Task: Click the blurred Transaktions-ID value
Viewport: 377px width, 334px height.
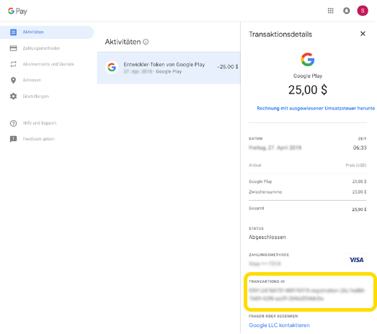Action: tap(306, 294)
